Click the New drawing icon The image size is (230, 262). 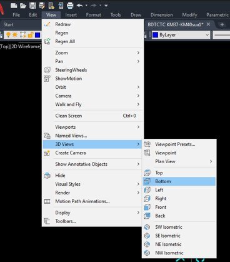click(x=14, y=6)
